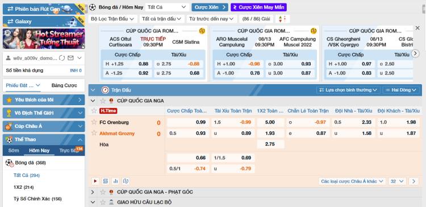The image size is (426, 207).
Task: Advance featured matches carousel with right arrow
Action: point(415,53)
